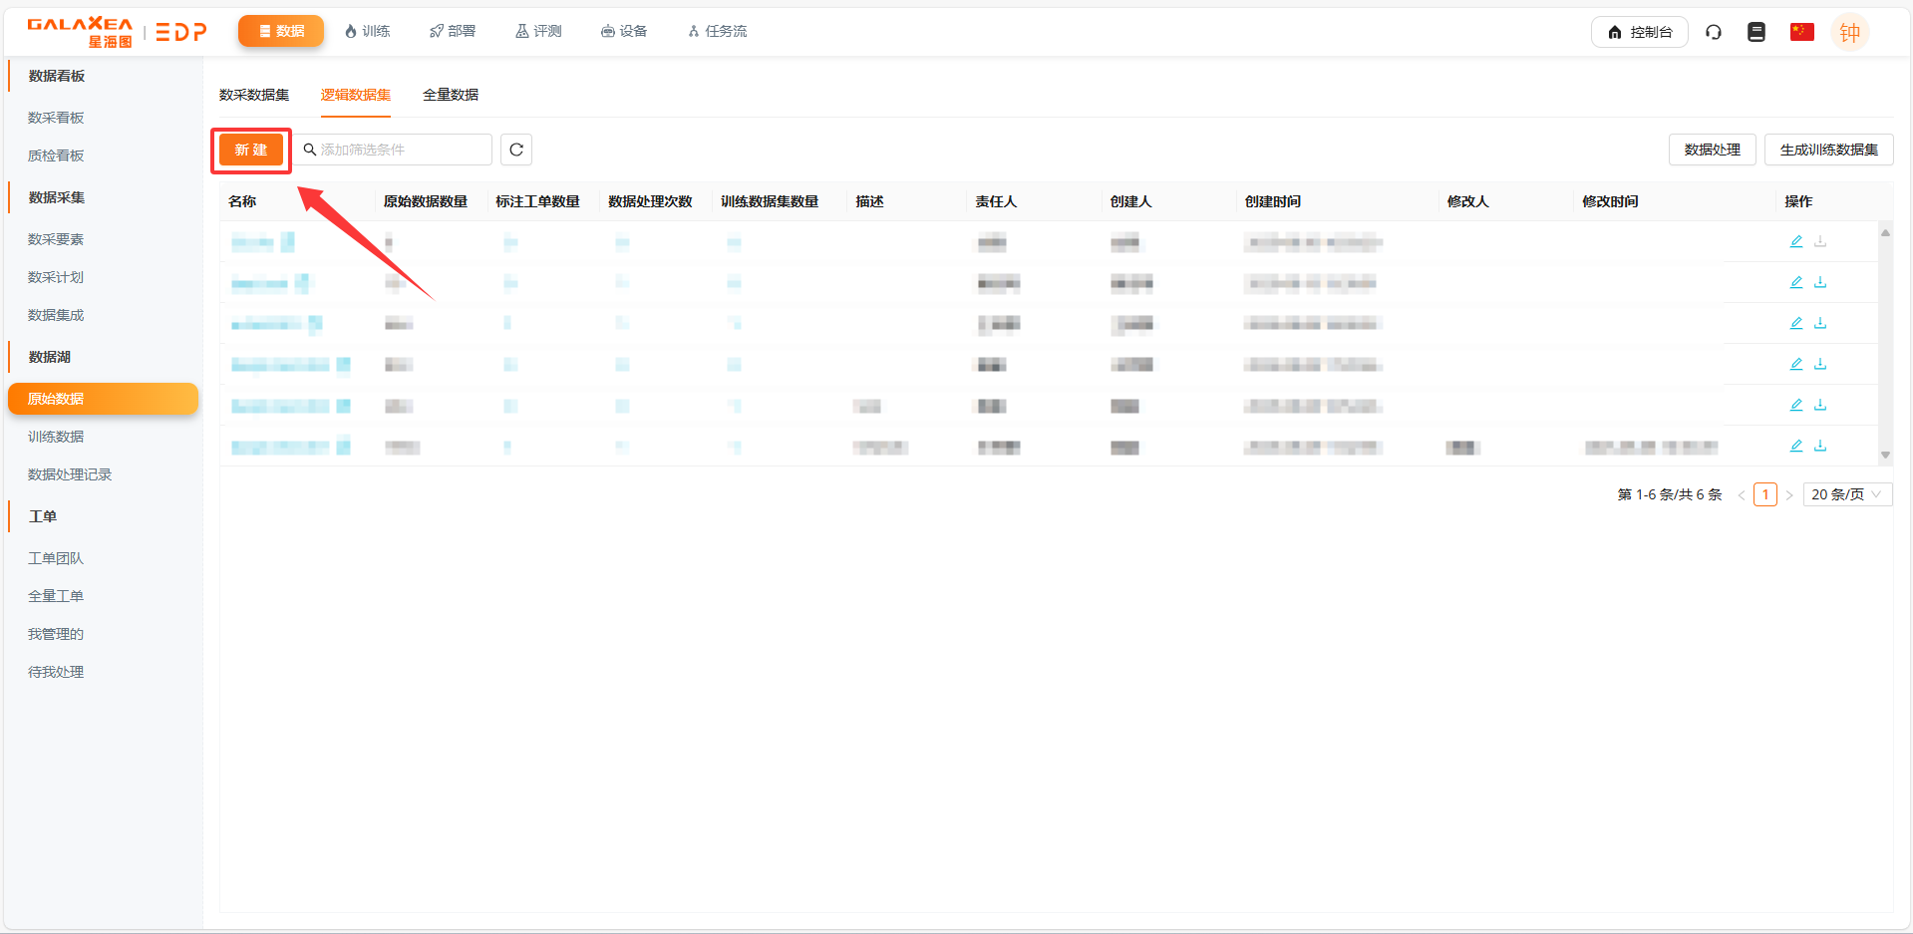1913x934 pixels.
Task: Switch to the 全量数据 tab
Action: coord(451,95)
